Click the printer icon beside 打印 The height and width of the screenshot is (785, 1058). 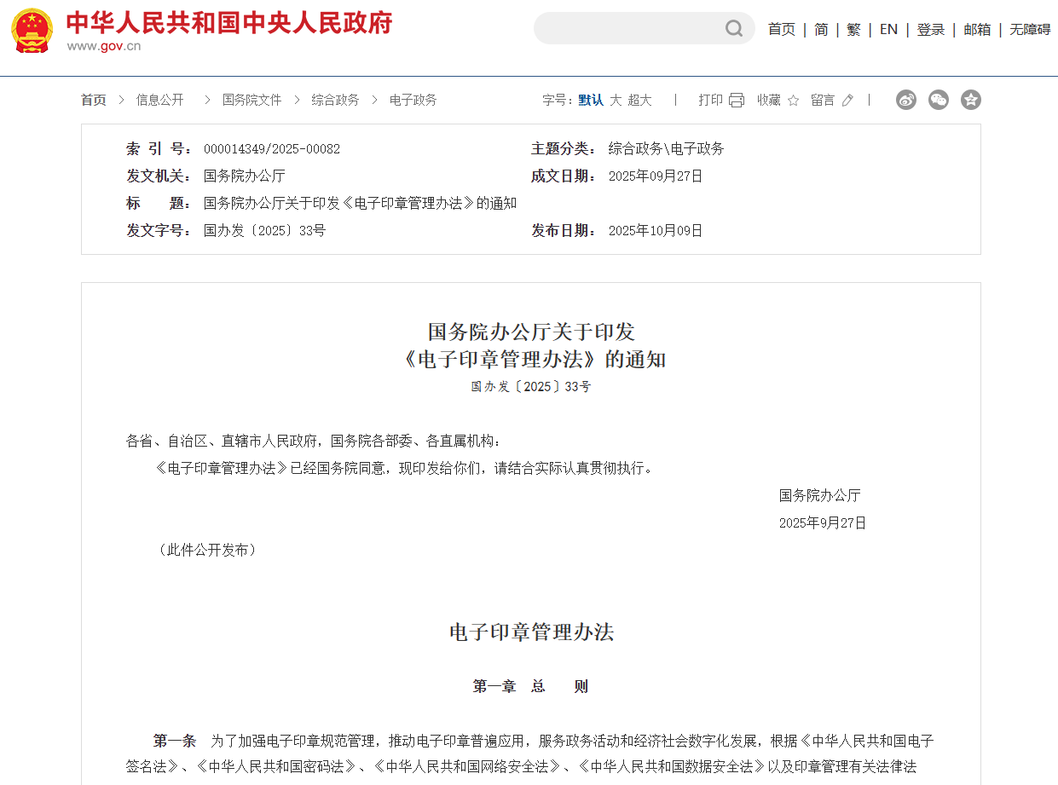pyautogui.click(x=737, y=101)
